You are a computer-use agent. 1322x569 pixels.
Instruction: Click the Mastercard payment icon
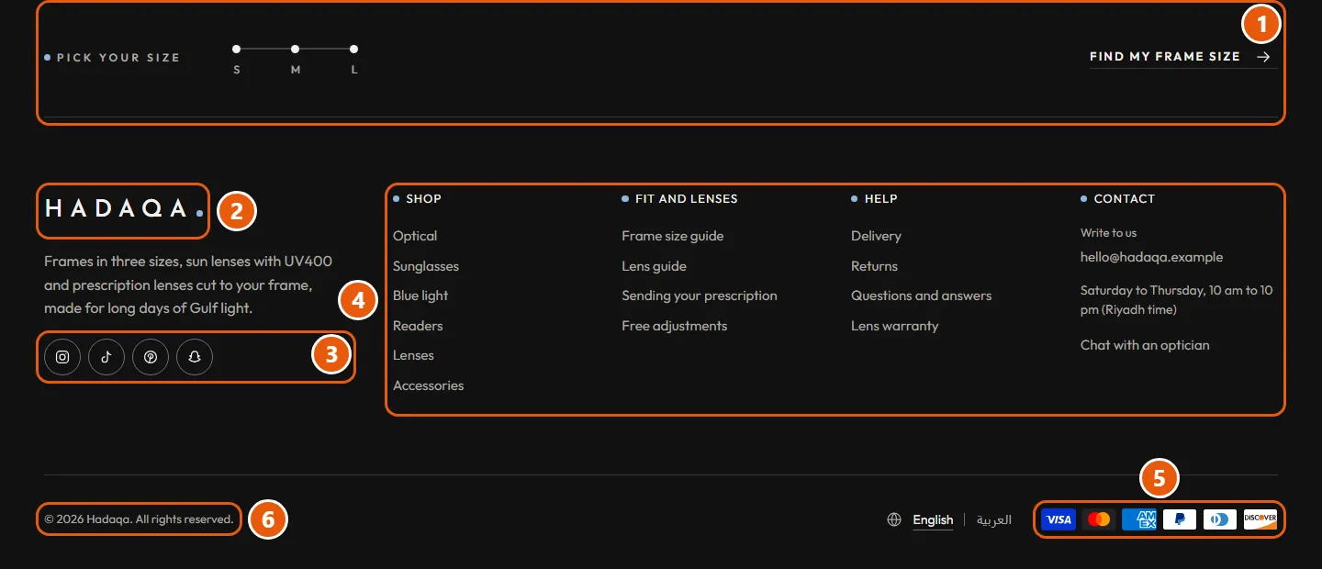(1099, 519)
